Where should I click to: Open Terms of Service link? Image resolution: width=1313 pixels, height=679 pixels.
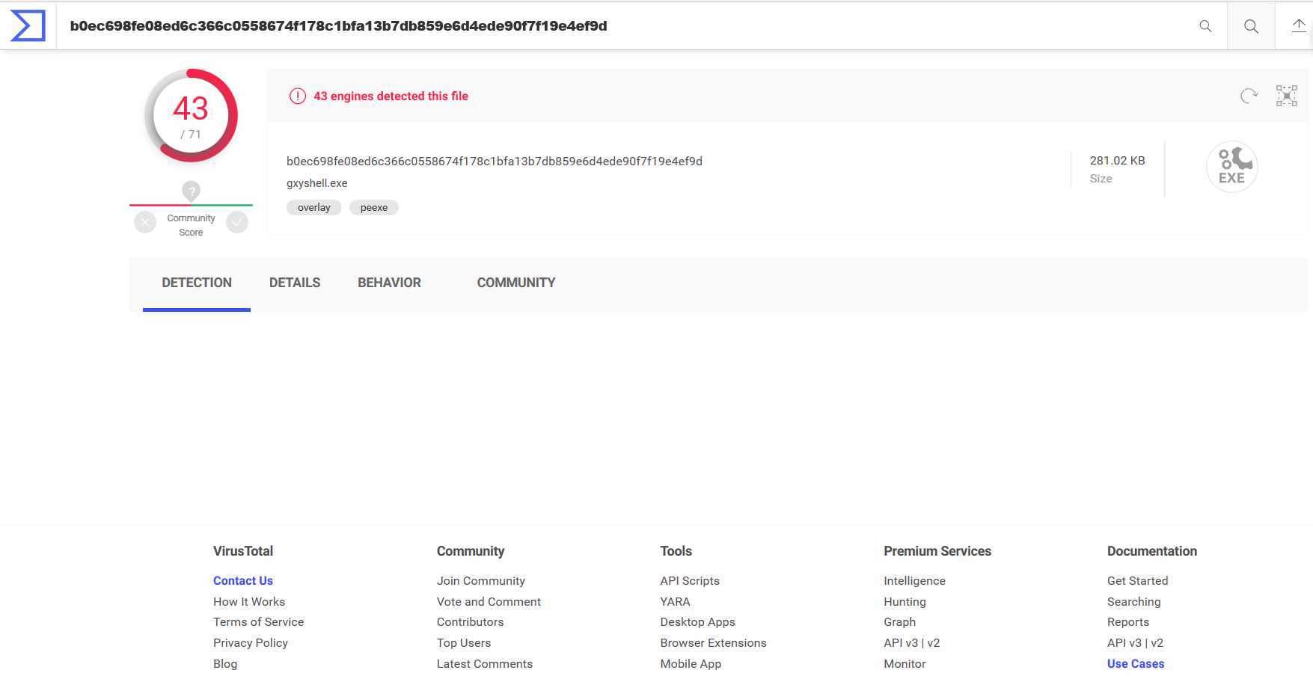click(x=259, y=622)
